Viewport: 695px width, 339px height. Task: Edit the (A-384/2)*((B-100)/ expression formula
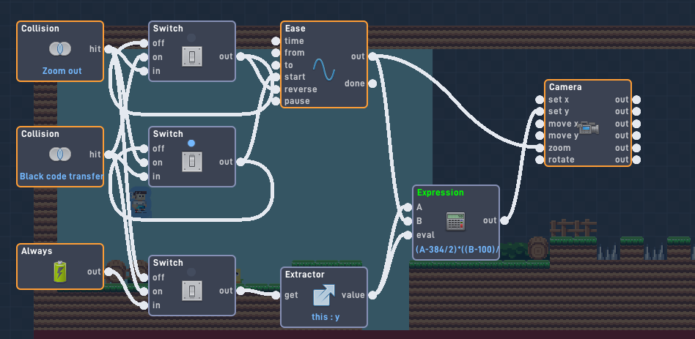click(457, 250)
